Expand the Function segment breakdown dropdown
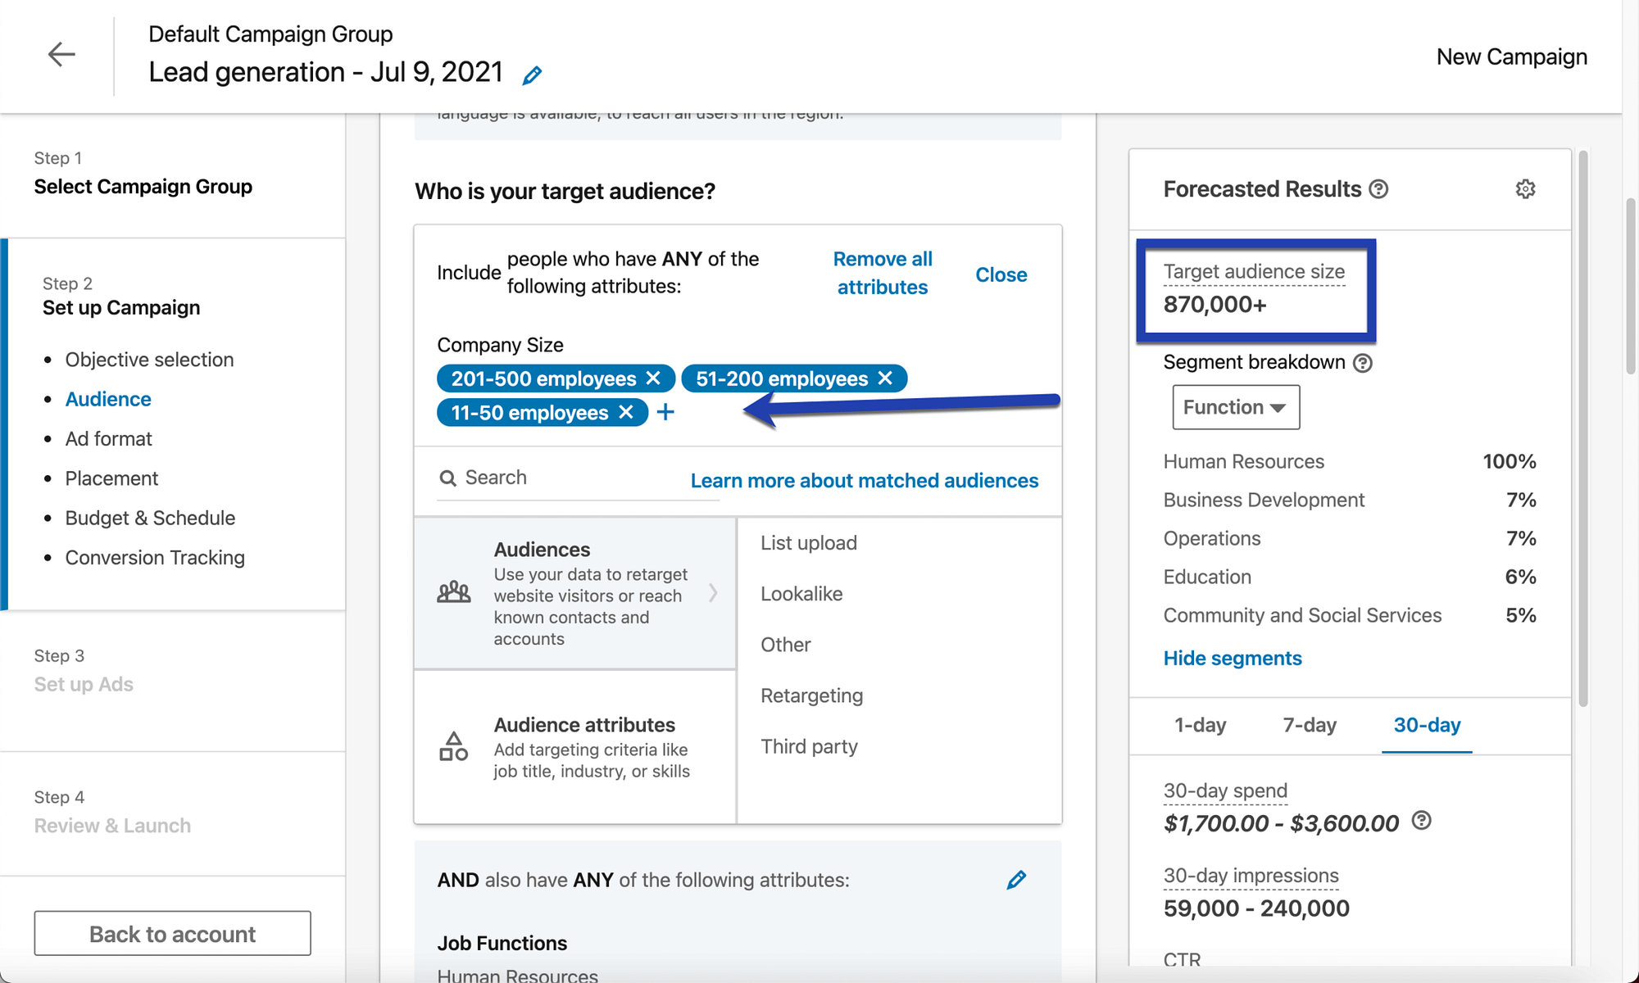This screenshot has height=983, width=1639. pos(1234,406)
